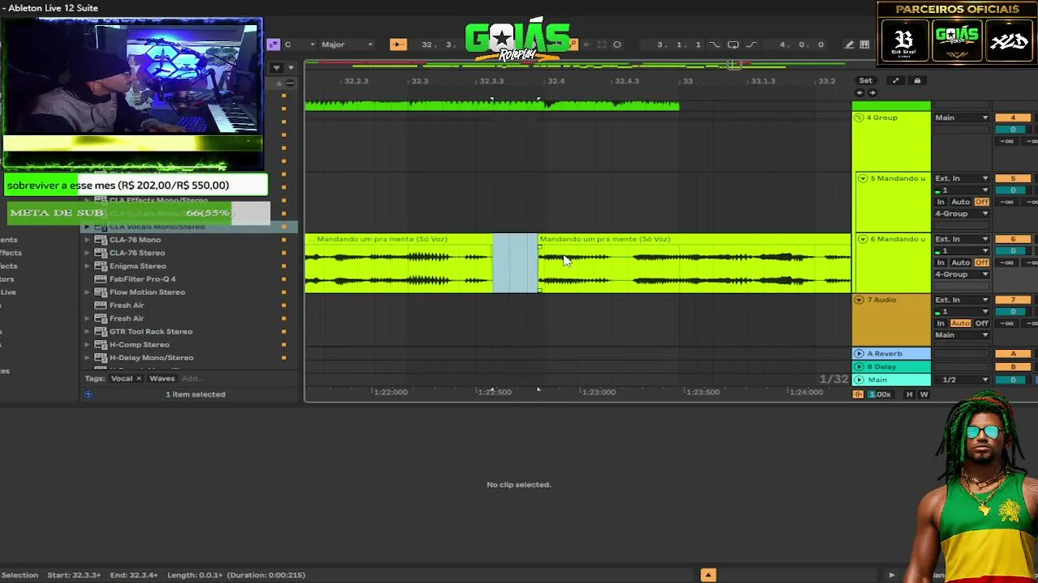Expand CLA-76 Mono in browser
1038x583 pixels.
(87, 240)
